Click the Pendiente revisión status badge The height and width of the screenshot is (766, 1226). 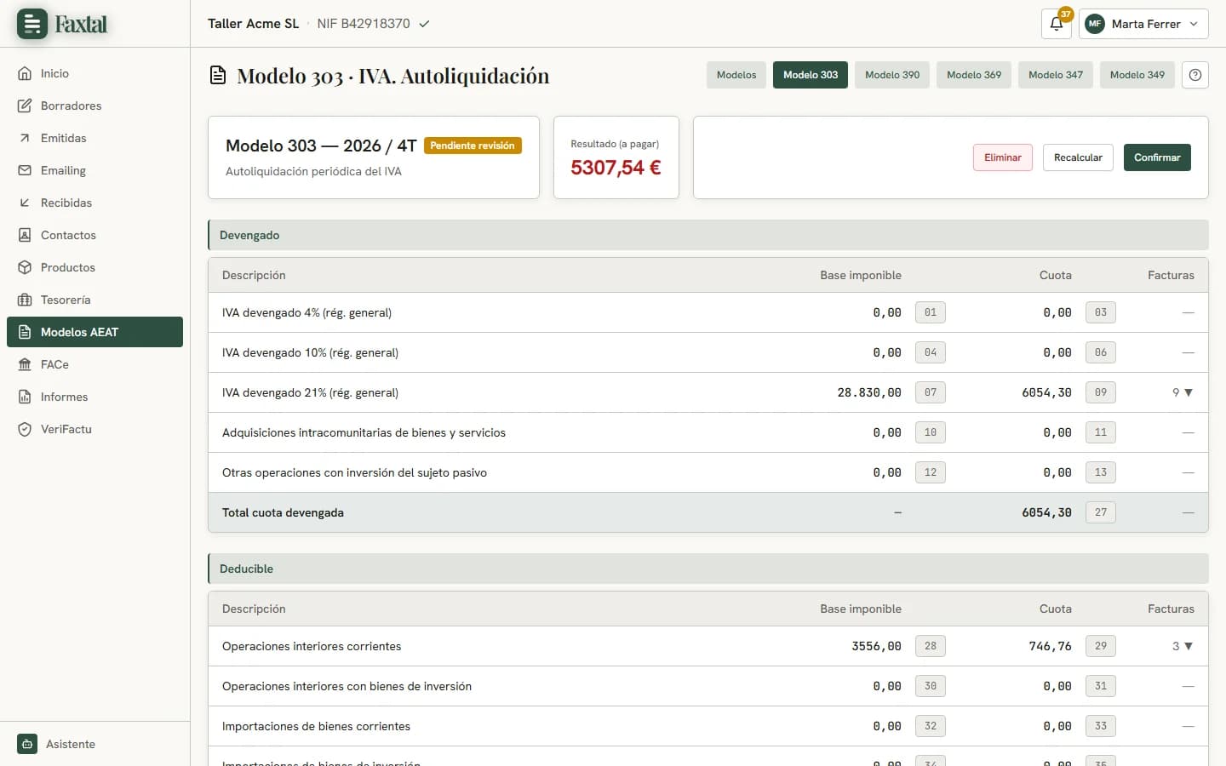click(x=473, y=146)
